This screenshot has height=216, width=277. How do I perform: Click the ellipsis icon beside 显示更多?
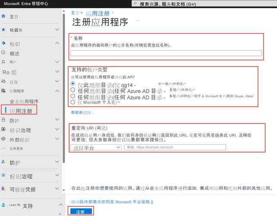(x=3, y=148)
